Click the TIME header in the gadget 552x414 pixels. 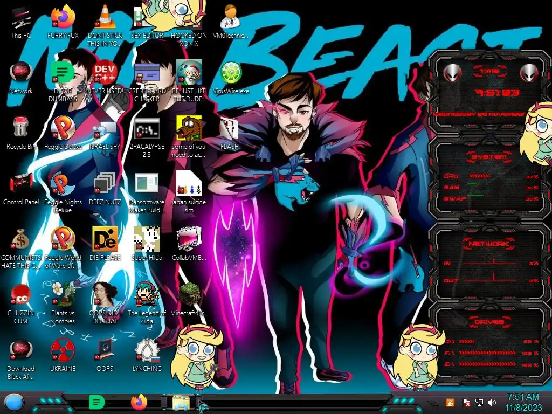click(x=489, y=72)
